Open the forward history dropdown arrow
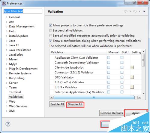 [139, 11]
